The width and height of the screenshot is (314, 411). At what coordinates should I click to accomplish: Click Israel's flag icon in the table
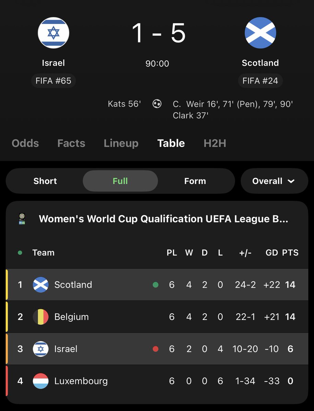(40, 349)
